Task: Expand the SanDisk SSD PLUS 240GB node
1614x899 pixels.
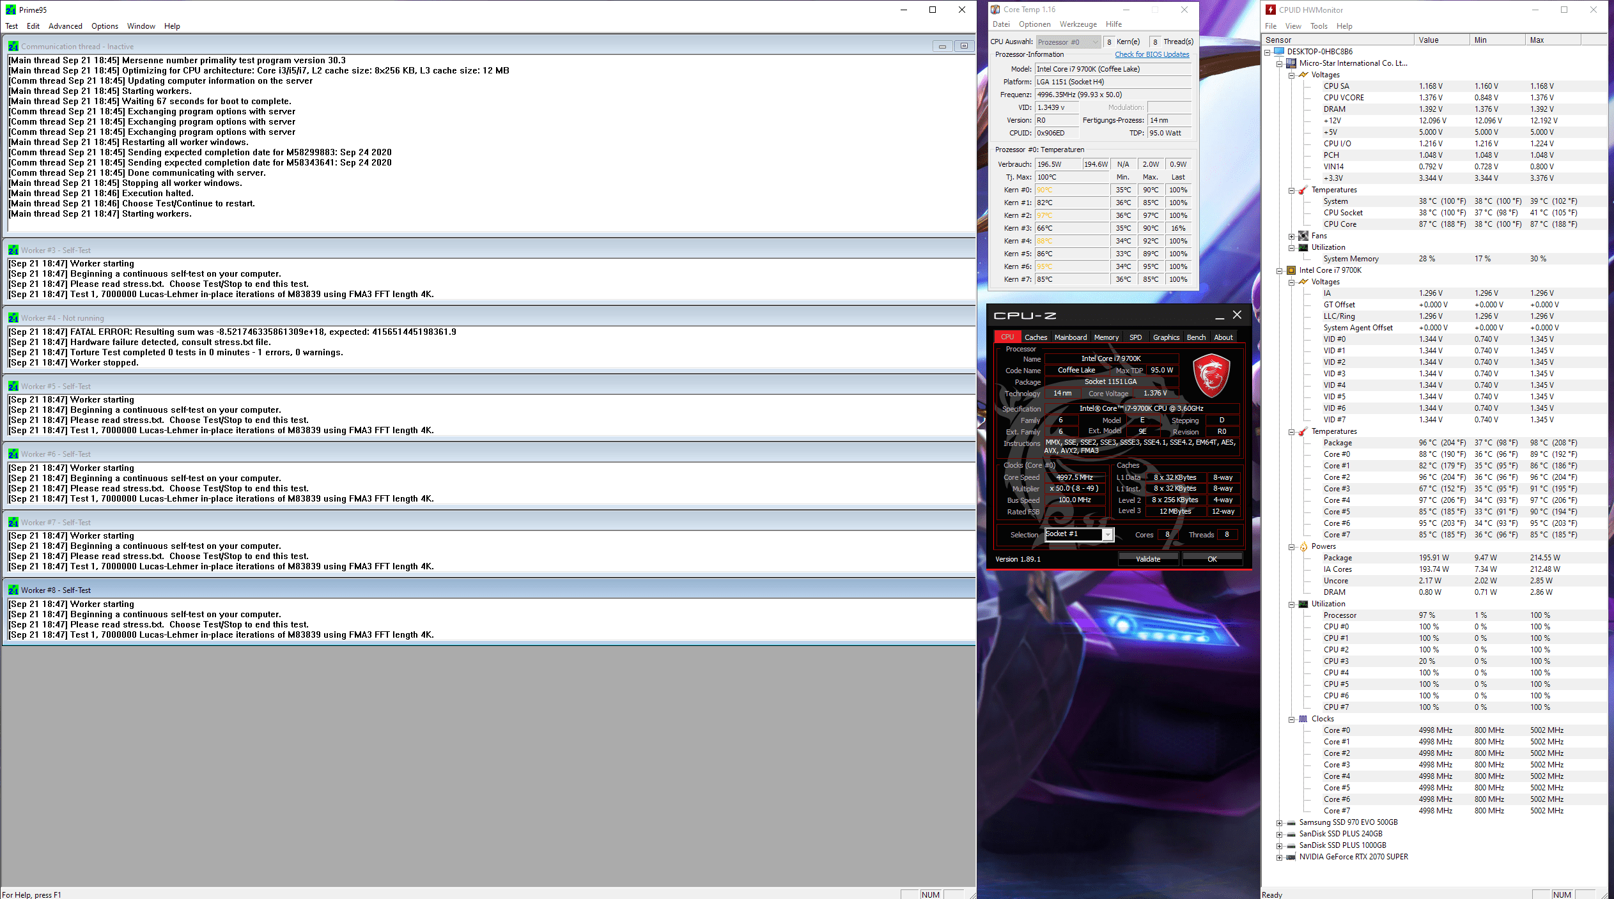Action: pos(1279,834)
